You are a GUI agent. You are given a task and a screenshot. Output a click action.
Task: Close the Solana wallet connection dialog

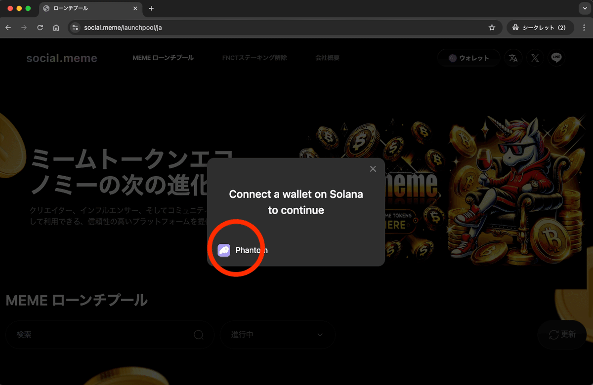coord(373,169)
